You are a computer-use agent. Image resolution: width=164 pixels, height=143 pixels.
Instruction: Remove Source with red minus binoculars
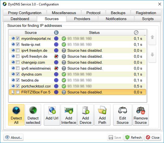pyautogui.click(x=141, y=115)
